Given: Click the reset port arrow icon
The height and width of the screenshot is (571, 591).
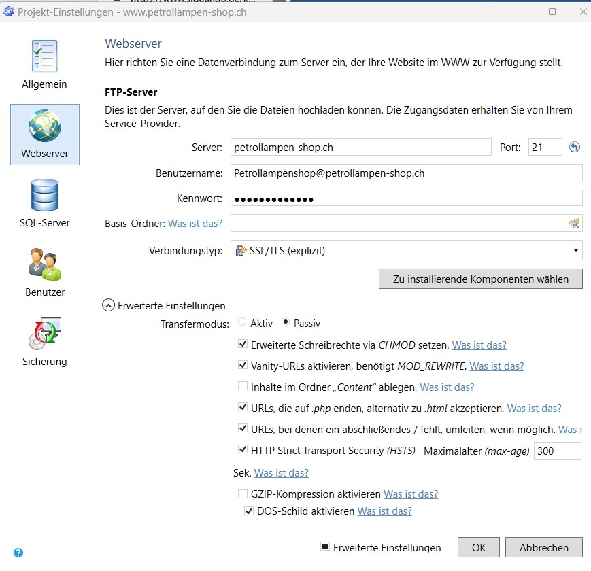Looking at the screenshot, I should point(575,147).
